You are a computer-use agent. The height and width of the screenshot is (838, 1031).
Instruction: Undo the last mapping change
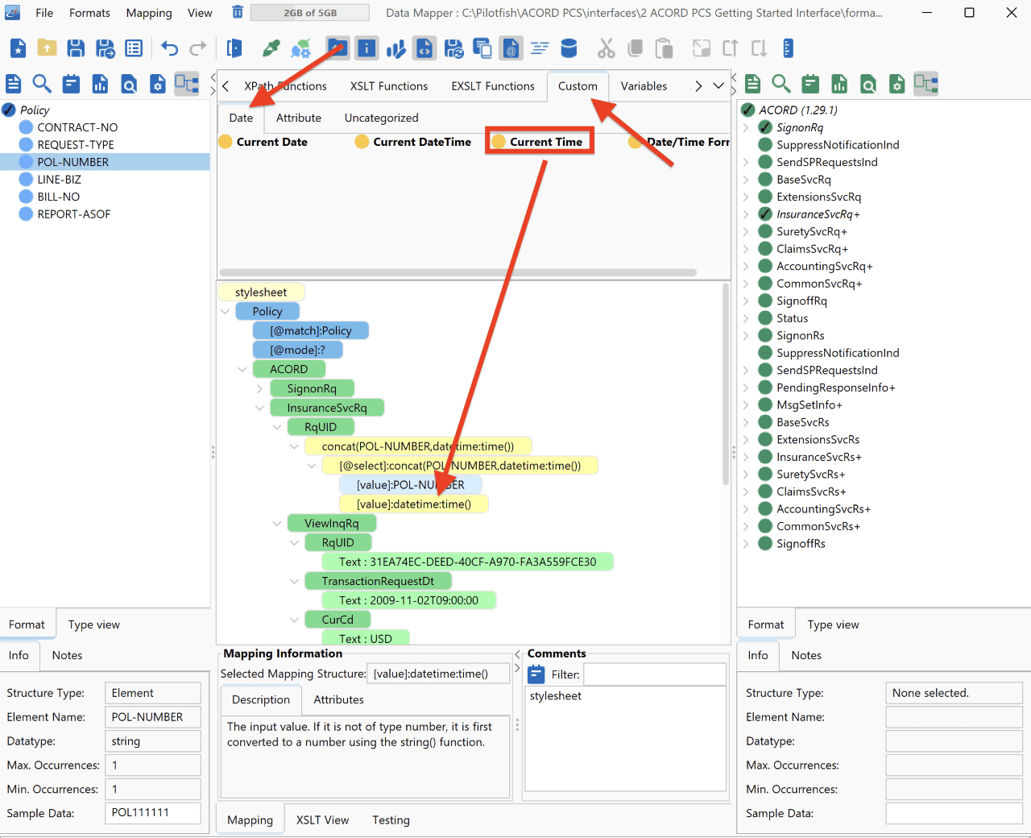pos(169,48)
